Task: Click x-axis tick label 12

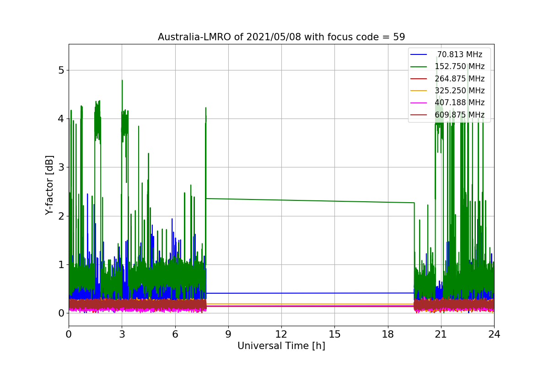Action: pos(281,334)
